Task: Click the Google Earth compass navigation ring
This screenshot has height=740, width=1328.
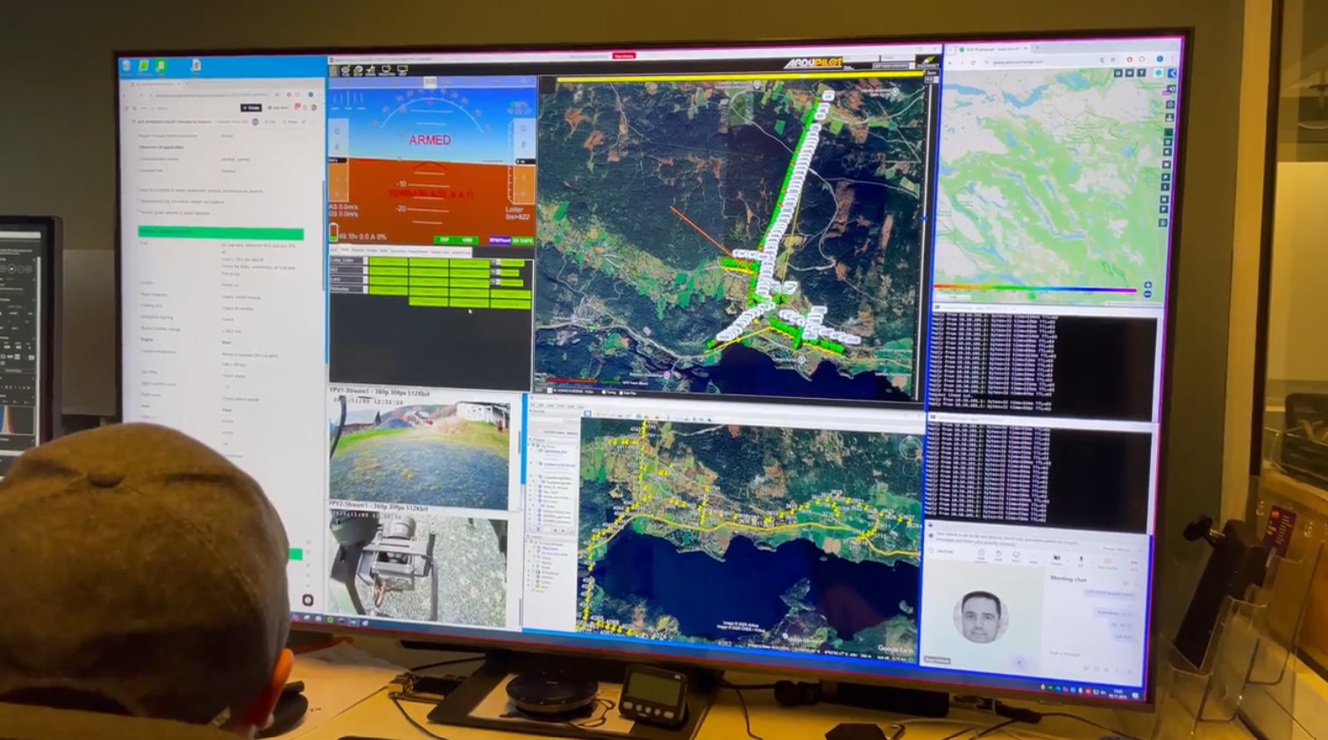Action: click(909, 447)
